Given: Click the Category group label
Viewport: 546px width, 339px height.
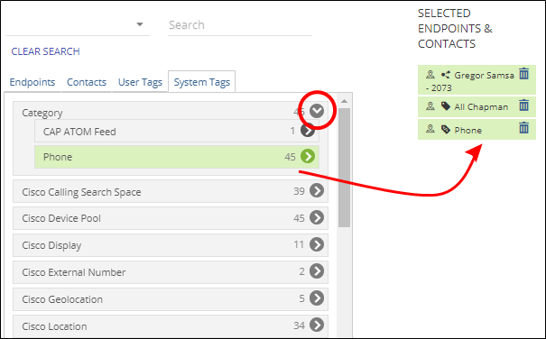Looking at the screenshot, I should tap(42, 113).
